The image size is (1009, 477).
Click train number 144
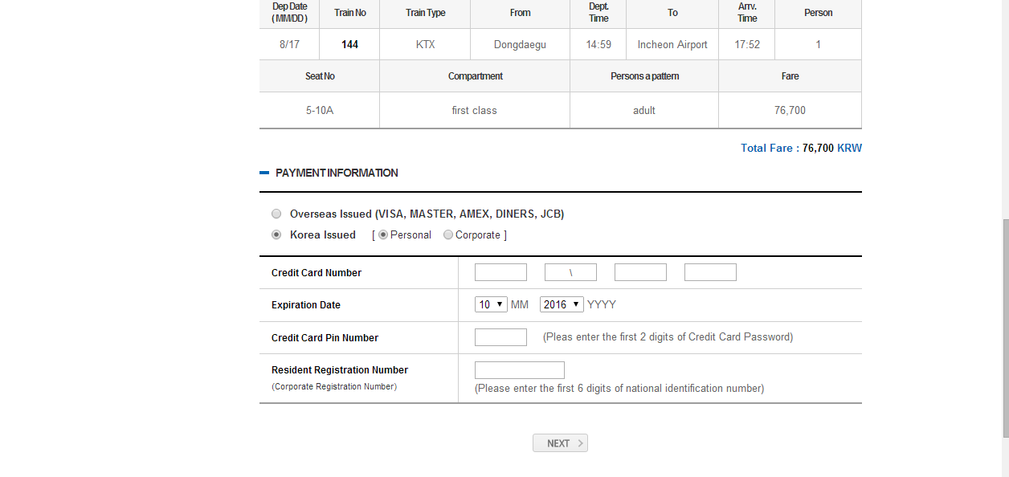coord(349,45)
